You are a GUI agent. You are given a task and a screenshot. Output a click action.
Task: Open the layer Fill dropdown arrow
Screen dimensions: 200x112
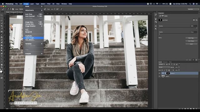[179, 70]
